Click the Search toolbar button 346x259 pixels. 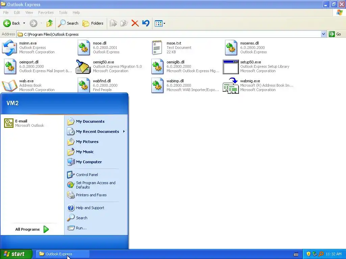[68, 23]
